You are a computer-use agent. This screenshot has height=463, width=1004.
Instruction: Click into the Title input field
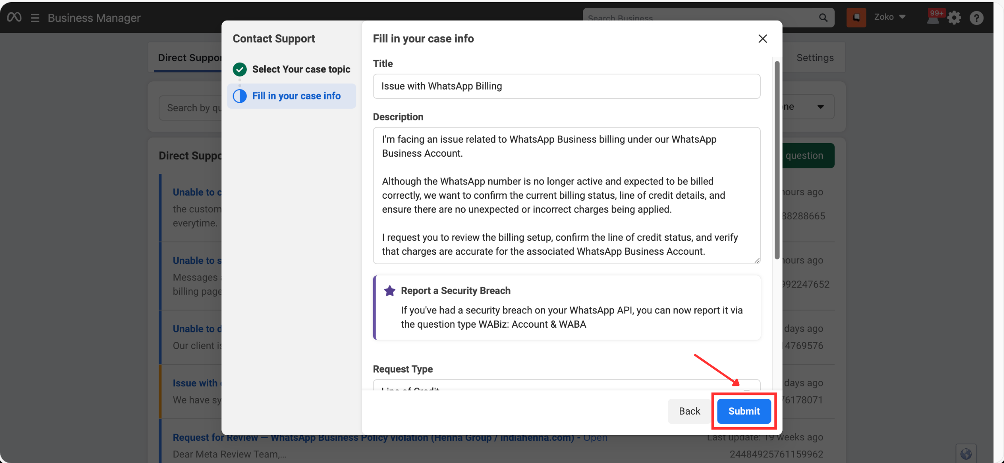[x=566, y=86]
